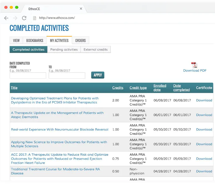
Task: Sort table by Credit type column
Action: tap(138, 88)
